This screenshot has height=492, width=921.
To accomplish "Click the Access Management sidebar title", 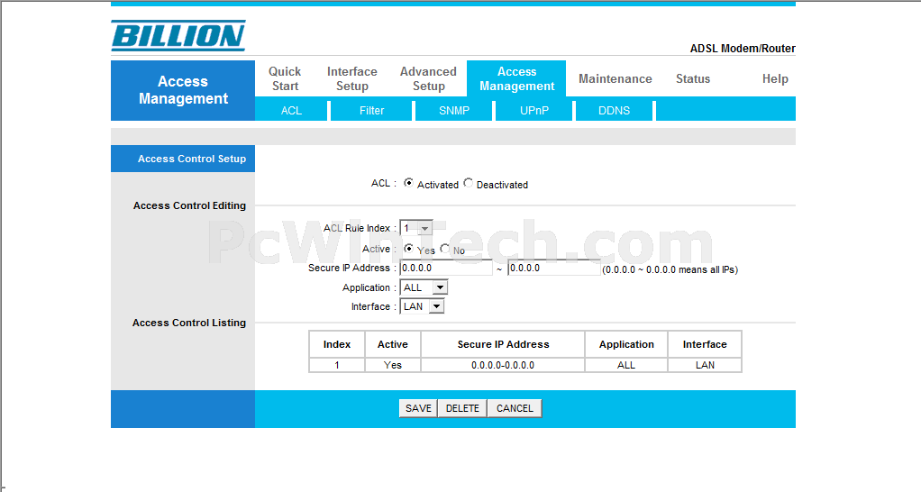I will [183, 90].
